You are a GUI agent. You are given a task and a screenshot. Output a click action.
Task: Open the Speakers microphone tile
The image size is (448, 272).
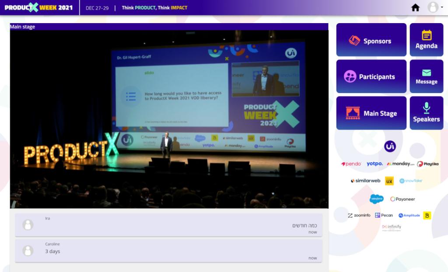[x=426, y=113]
